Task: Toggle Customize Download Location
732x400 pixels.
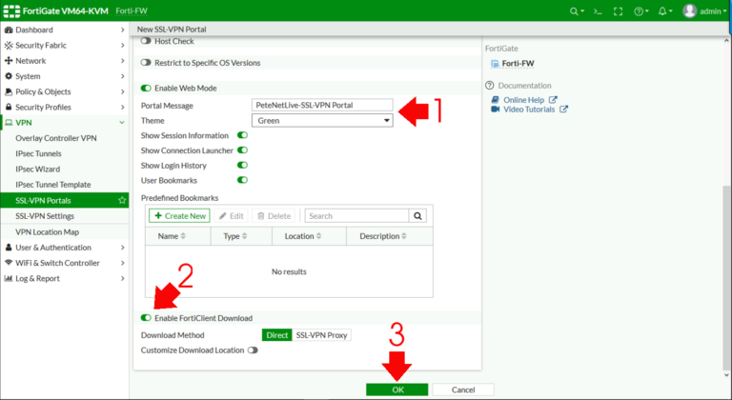Action: click(253, 350)
